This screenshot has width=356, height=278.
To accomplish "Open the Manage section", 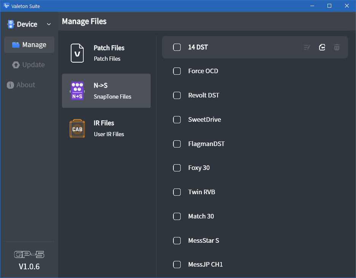I will coord(29,45).
